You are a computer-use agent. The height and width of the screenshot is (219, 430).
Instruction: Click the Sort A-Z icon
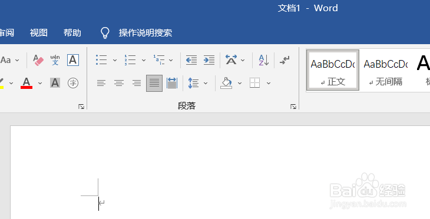pos(264,60)
